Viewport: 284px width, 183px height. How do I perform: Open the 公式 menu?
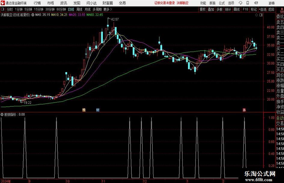click(x=222, y=3)
